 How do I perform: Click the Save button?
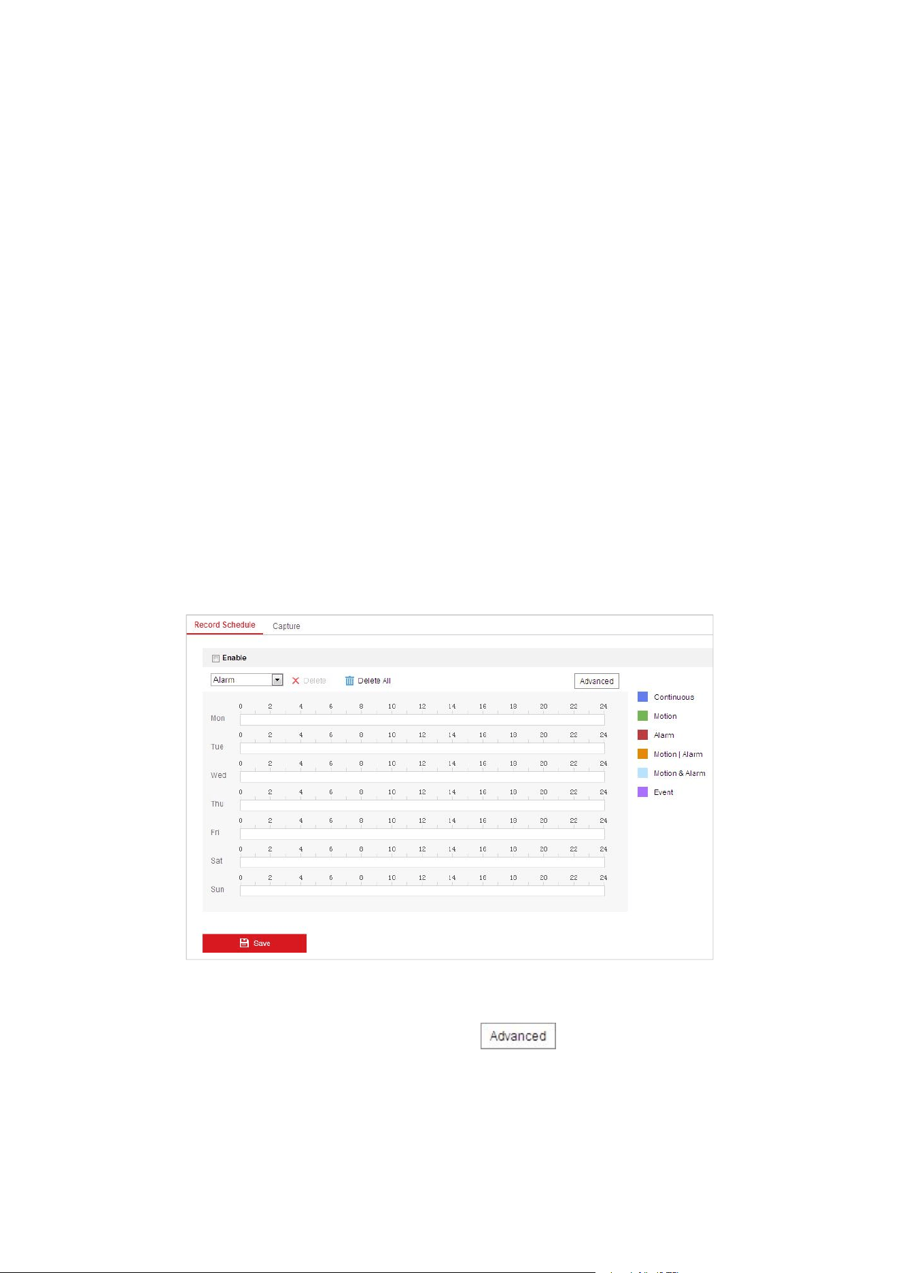tap(254, 943)
